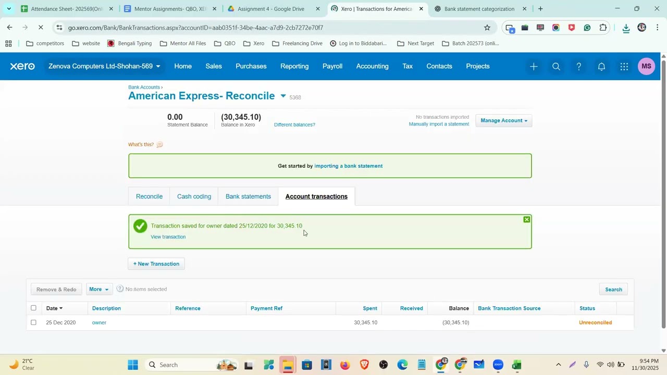Screen dimensions: 667x375
Task: Open the Sales menu
Action: click(x=214, y=66)
